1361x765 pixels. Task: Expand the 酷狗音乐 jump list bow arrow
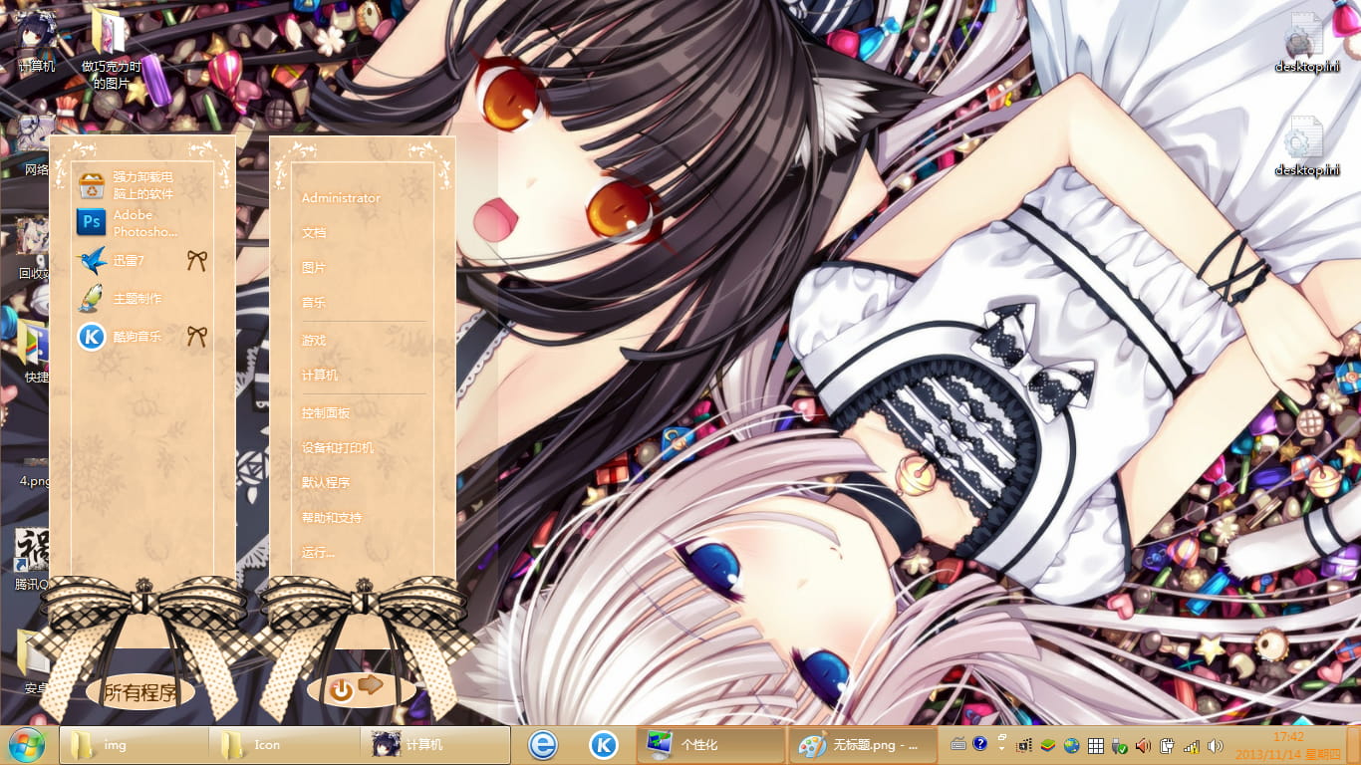point(197,337)
